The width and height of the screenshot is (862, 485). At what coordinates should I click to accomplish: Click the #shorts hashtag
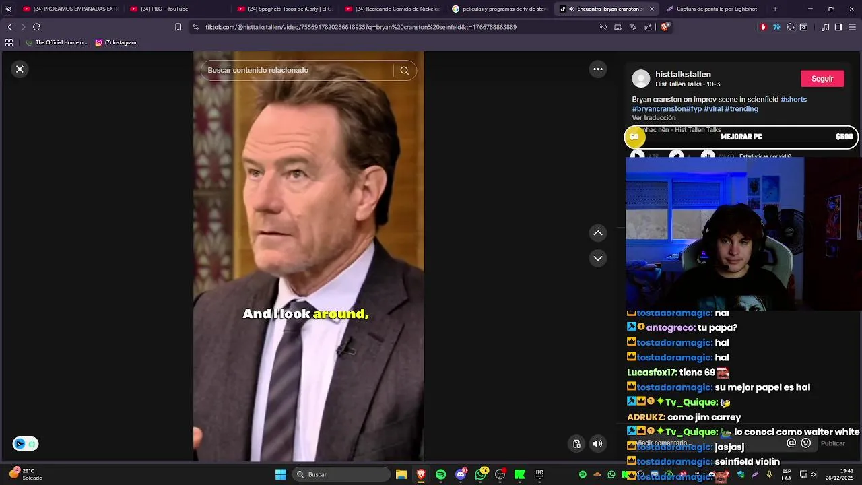(x=793, y=100)
